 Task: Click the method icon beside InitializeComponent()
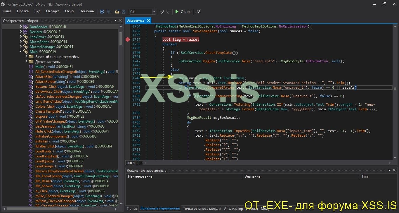[31, 136]
